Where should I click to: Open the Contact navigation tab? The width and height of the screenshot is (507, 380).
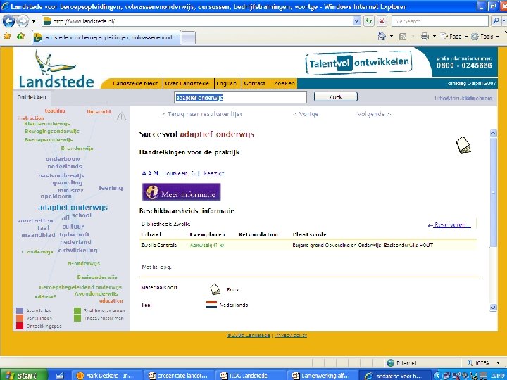click(254, 83)
